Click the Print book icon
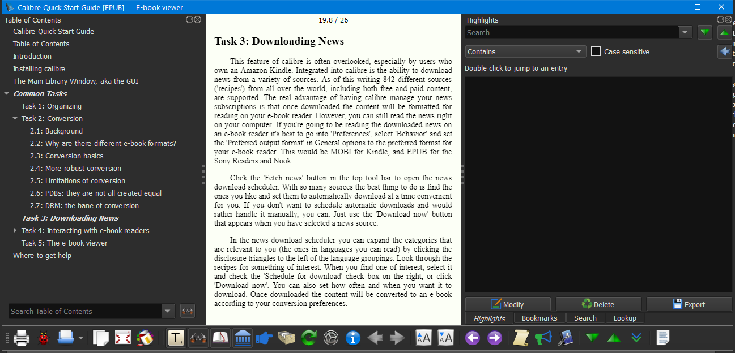Screen dimensions: 735x353 click(x=22, y=338)
